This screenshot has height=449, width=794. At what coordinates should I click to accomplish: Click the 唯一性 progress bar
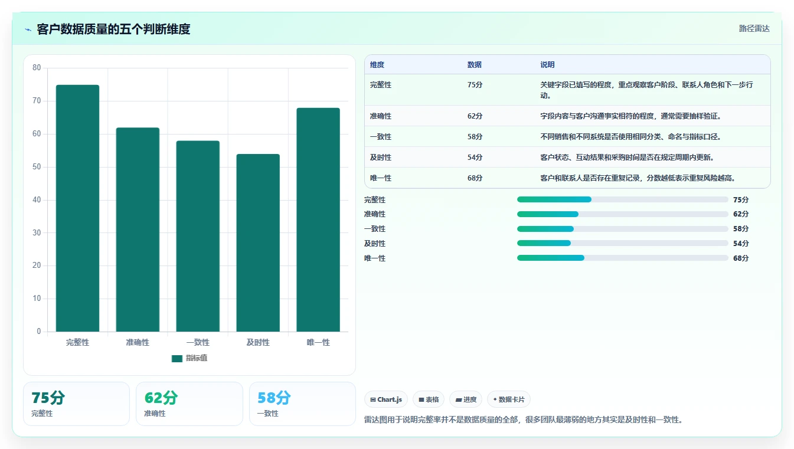tap(623, 258)
